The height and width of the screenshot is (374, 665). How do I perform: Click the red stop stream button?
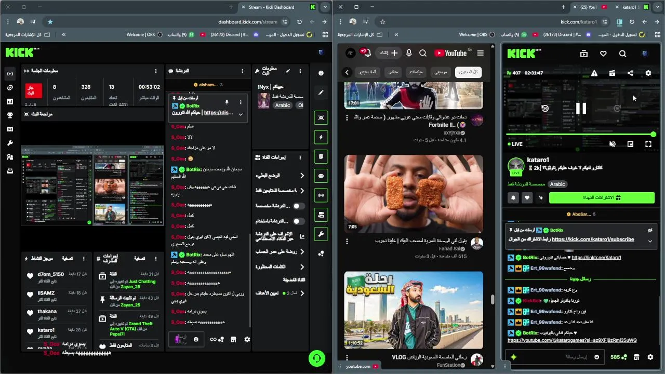[34, 90]
